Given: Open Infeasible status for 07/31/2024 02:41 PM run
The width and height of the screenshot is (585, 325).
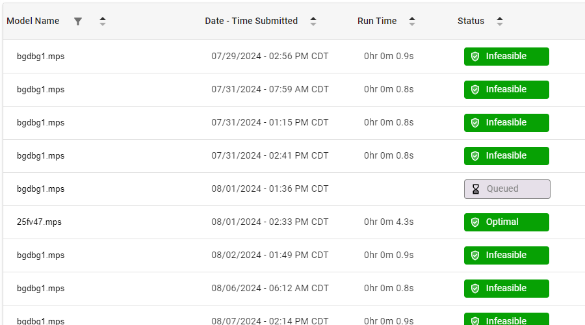Looking at the screenshot, I should [x=506, y=156].
